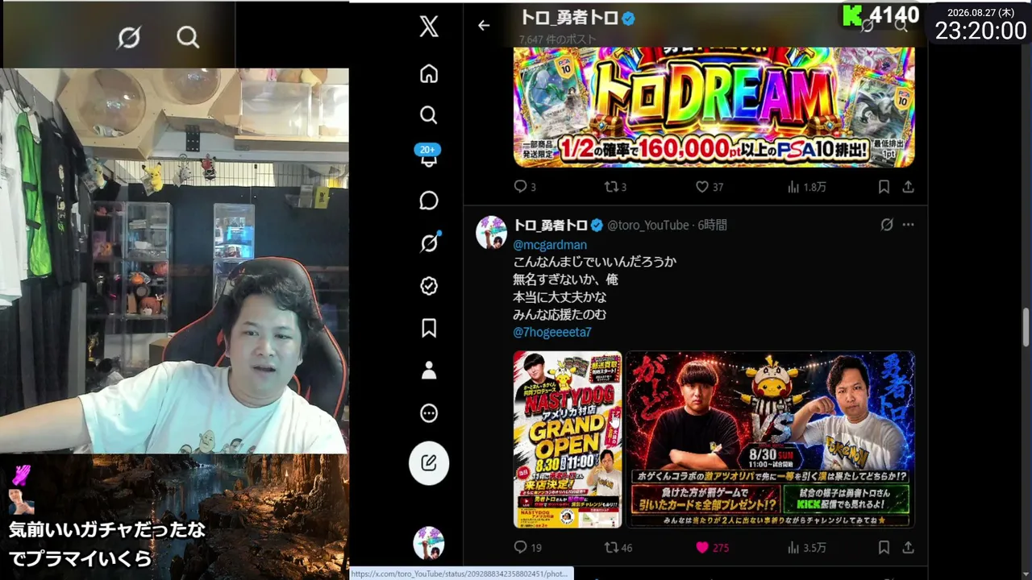Unlike the post with 275 likes
Image resolution: width=1032 pixels, height=580 pixels.
712,548
